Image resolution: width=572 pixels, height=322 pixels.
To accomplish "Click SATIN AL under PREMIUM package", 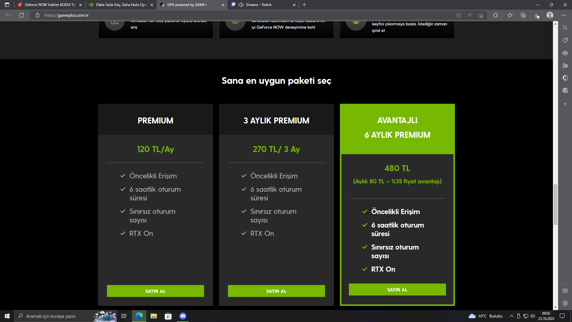I will pos(155,291).
